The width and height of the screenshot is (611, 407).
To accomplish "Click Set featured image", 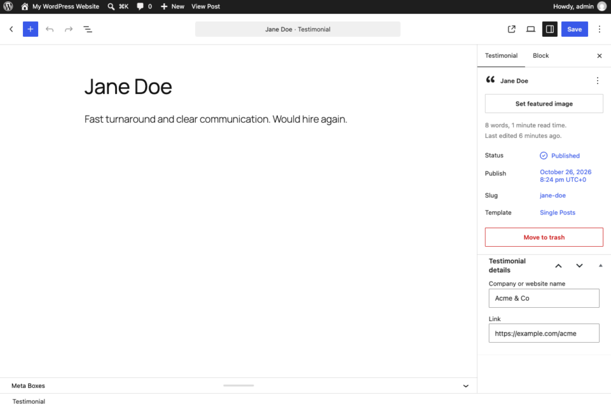I will pos(544,104).
